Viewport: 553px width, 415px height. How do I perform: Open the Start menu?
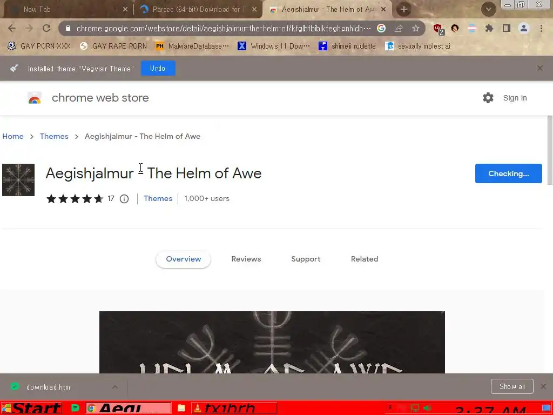(32, 409)
